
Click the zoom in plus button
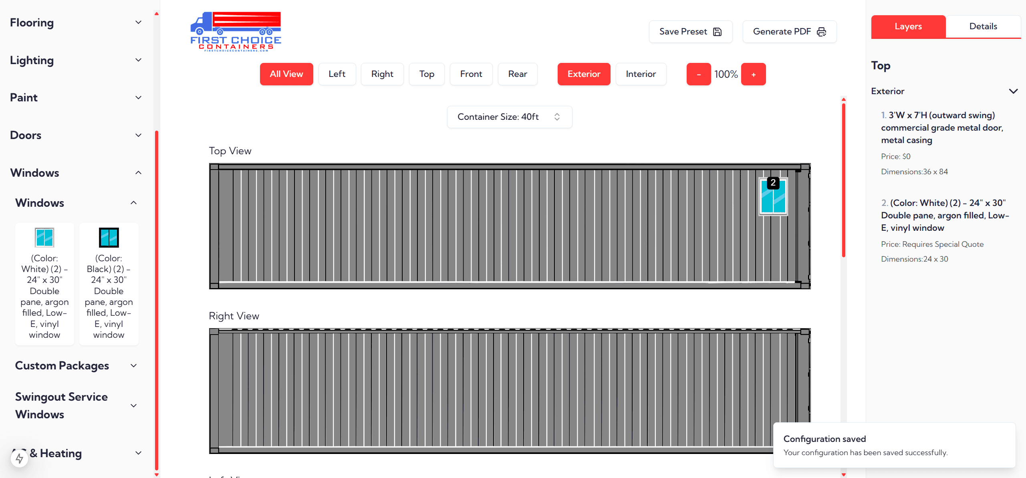click(753, 74)
